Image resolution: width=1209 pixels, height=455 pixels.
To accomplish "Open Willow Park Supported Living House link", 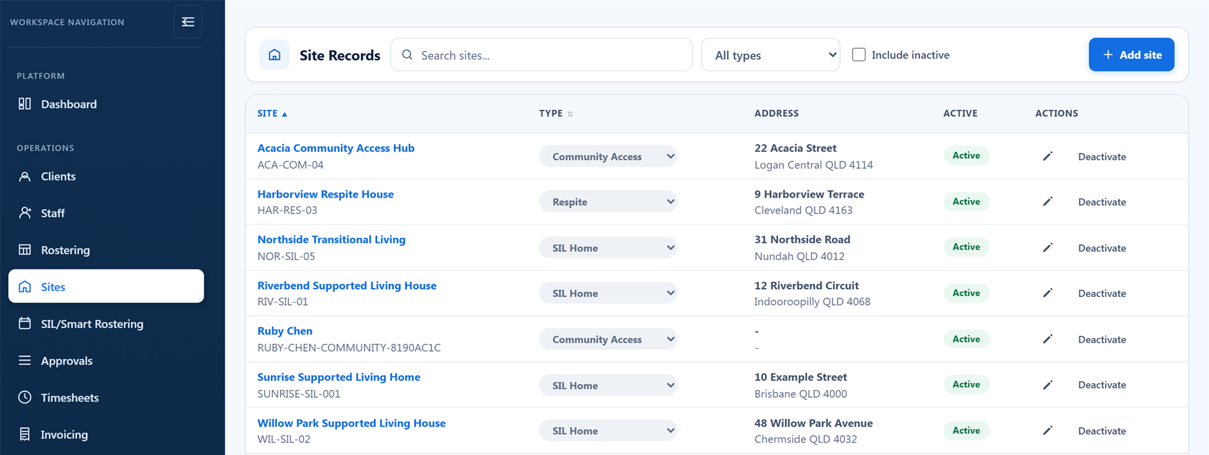I will click(x=351, y=423).
